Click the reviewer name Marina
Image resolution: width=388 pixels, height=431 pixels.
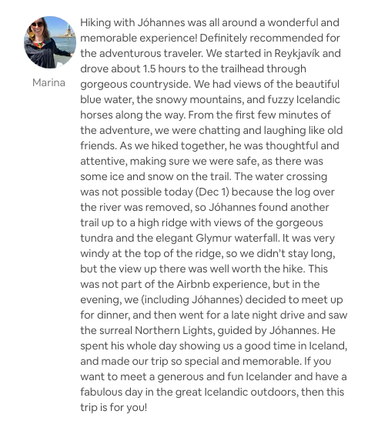48,83
